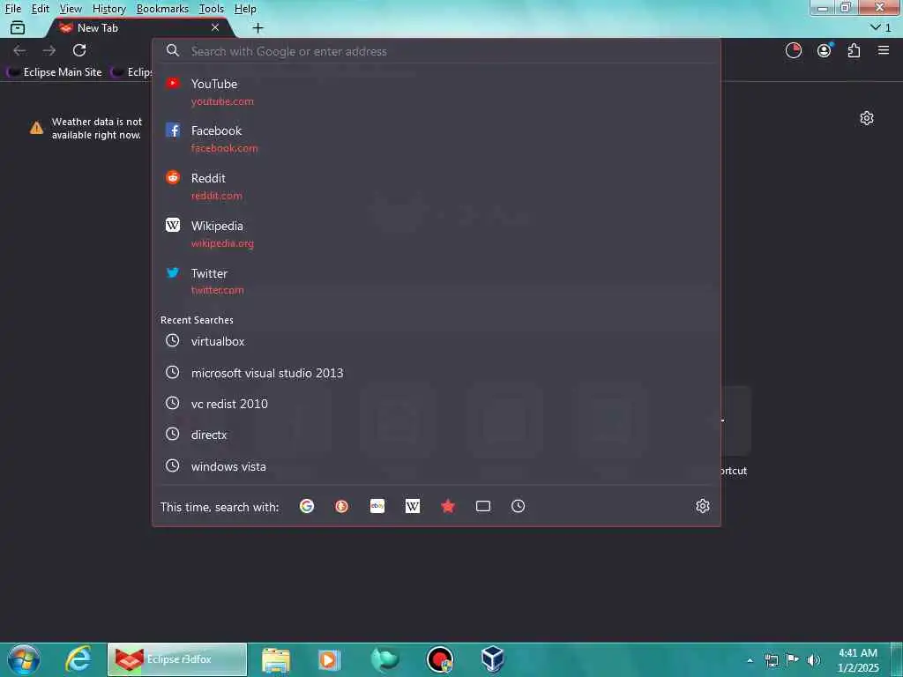Show hidden system tray icons
This screenshot has height=677, width=903.
pyautogui.click(x=750, y=660)
